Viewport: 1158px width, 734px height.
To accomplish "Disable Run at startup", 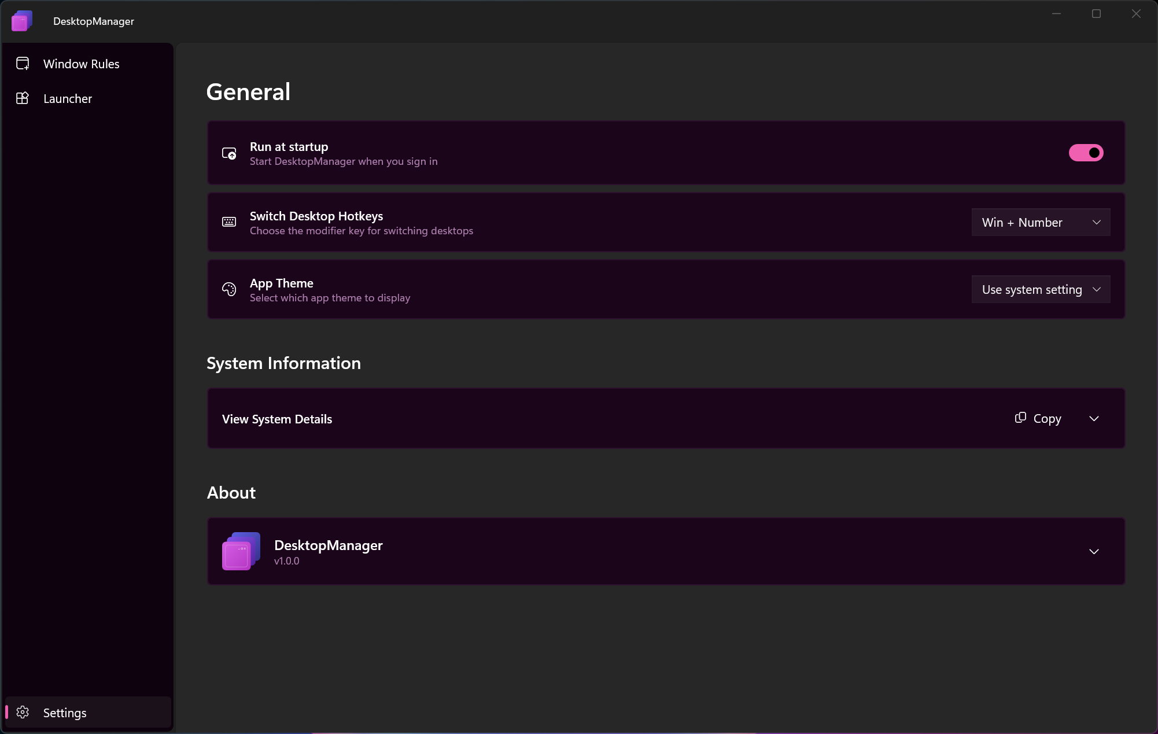I will point(1086,153).
